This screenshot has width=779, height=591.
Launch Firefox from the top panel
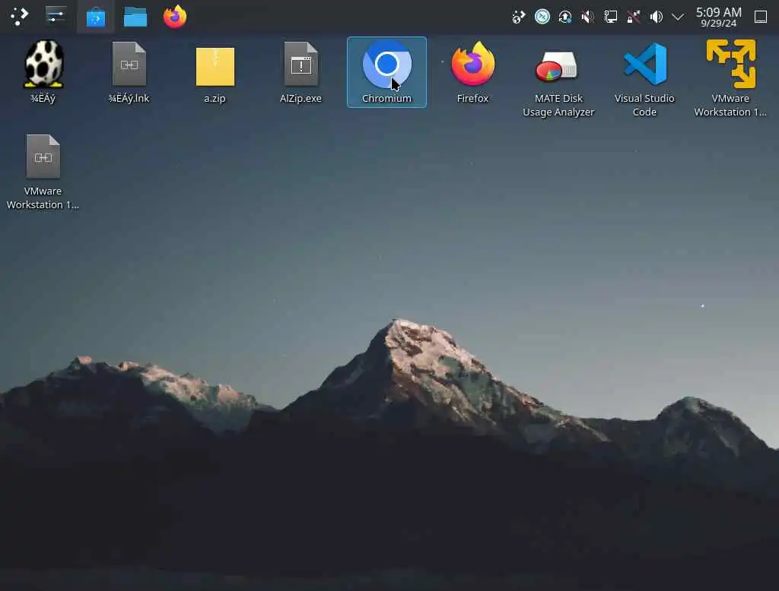tap(175, 17)
